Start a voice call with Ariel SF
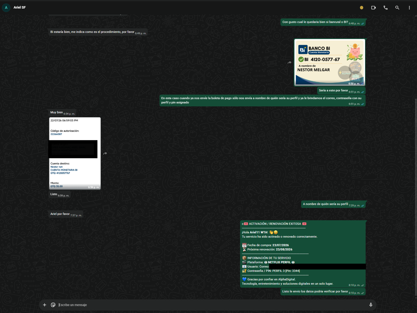 pos(385,8)
